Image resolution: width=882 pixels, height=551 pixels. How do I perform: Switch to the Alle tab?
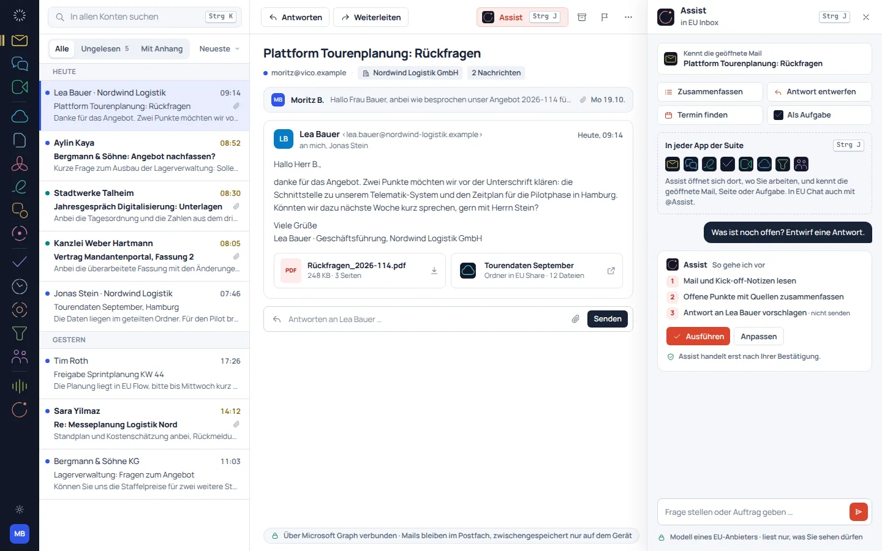tap(62, 49)
